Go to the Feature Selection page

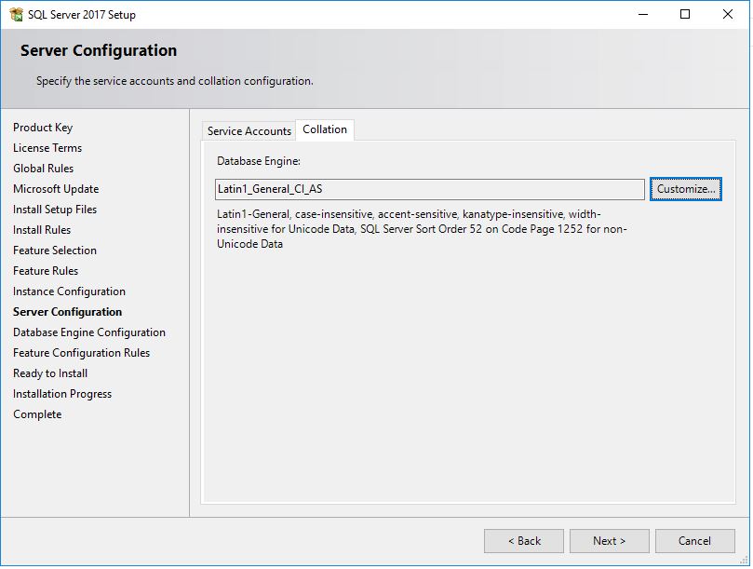(55, 250)
